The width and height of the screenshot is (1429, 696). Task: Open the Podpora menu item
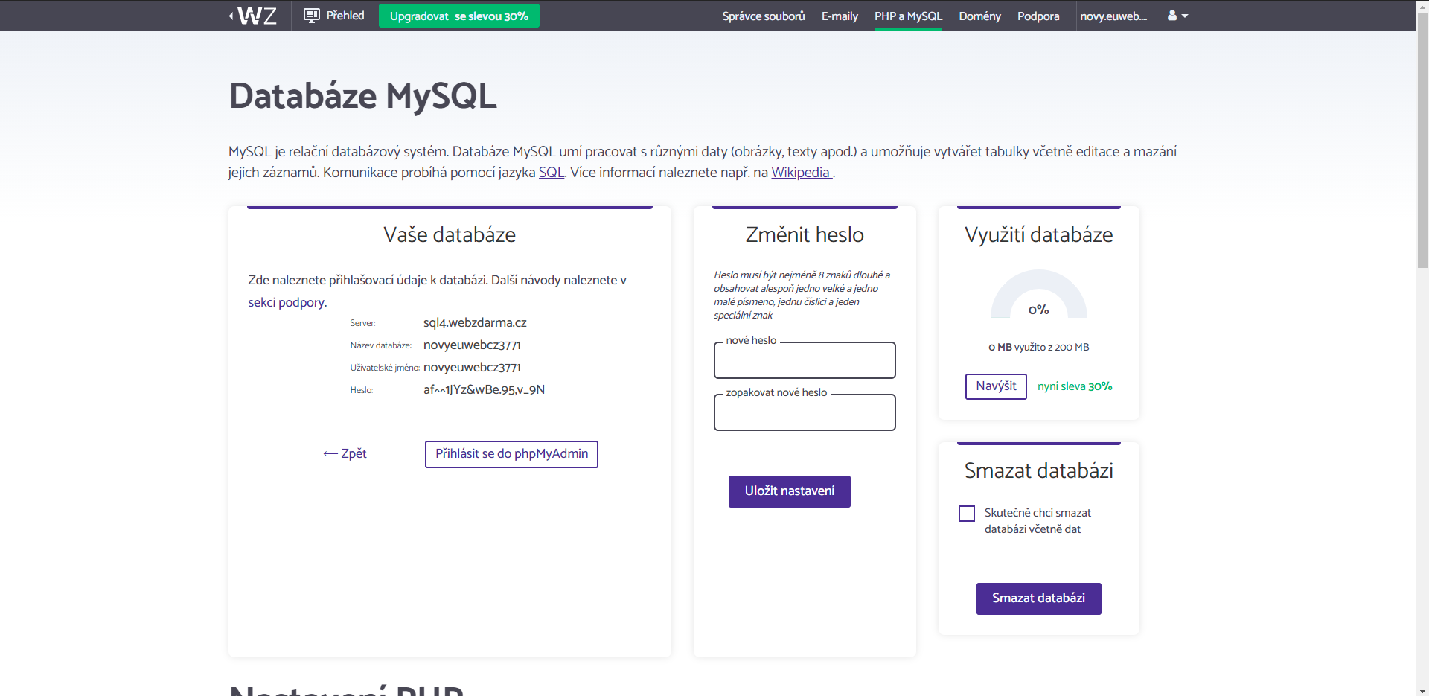(x=1038, y=16)
